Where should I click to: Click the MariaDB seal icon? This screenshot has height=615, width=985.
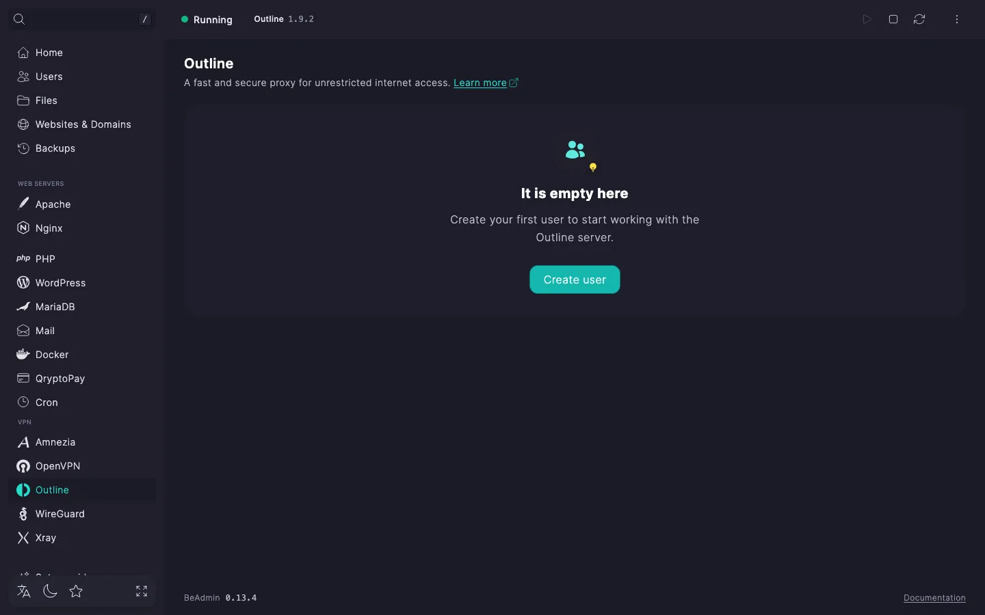[23, 307]
